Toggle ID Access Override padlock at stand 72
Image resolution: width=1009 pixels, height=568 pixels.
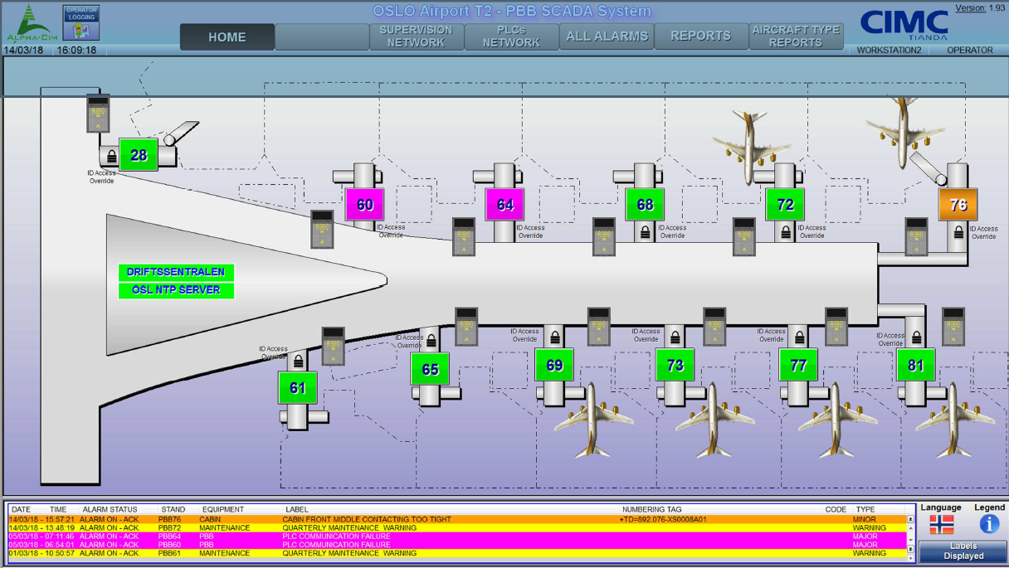click(x=786, y=234)
